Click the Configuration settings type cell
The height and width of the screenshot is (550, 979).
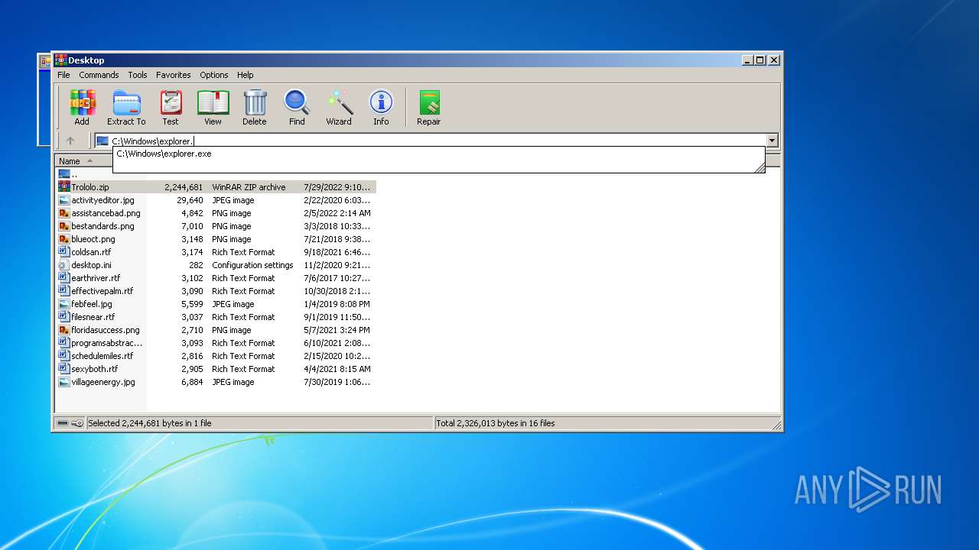tap(252, 265)
